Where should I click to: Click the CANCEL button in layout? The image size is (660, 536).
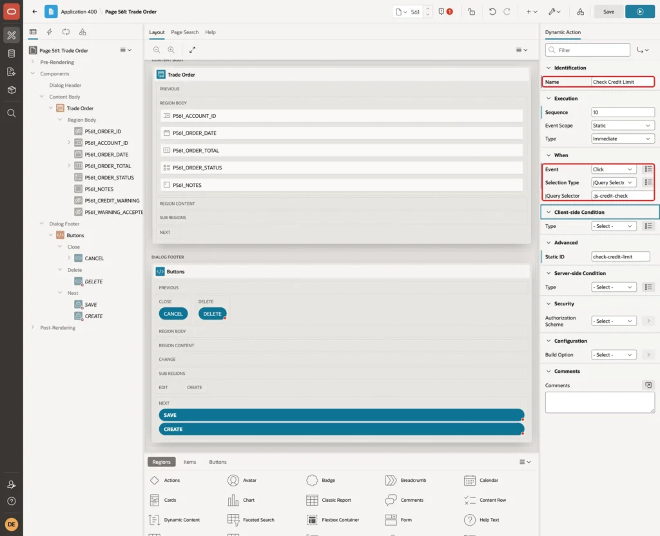pyautogui.click(x=173, y=314)
